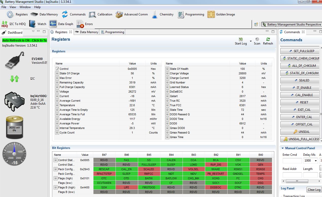Click the UNSEAL command button

pos(300,132)
